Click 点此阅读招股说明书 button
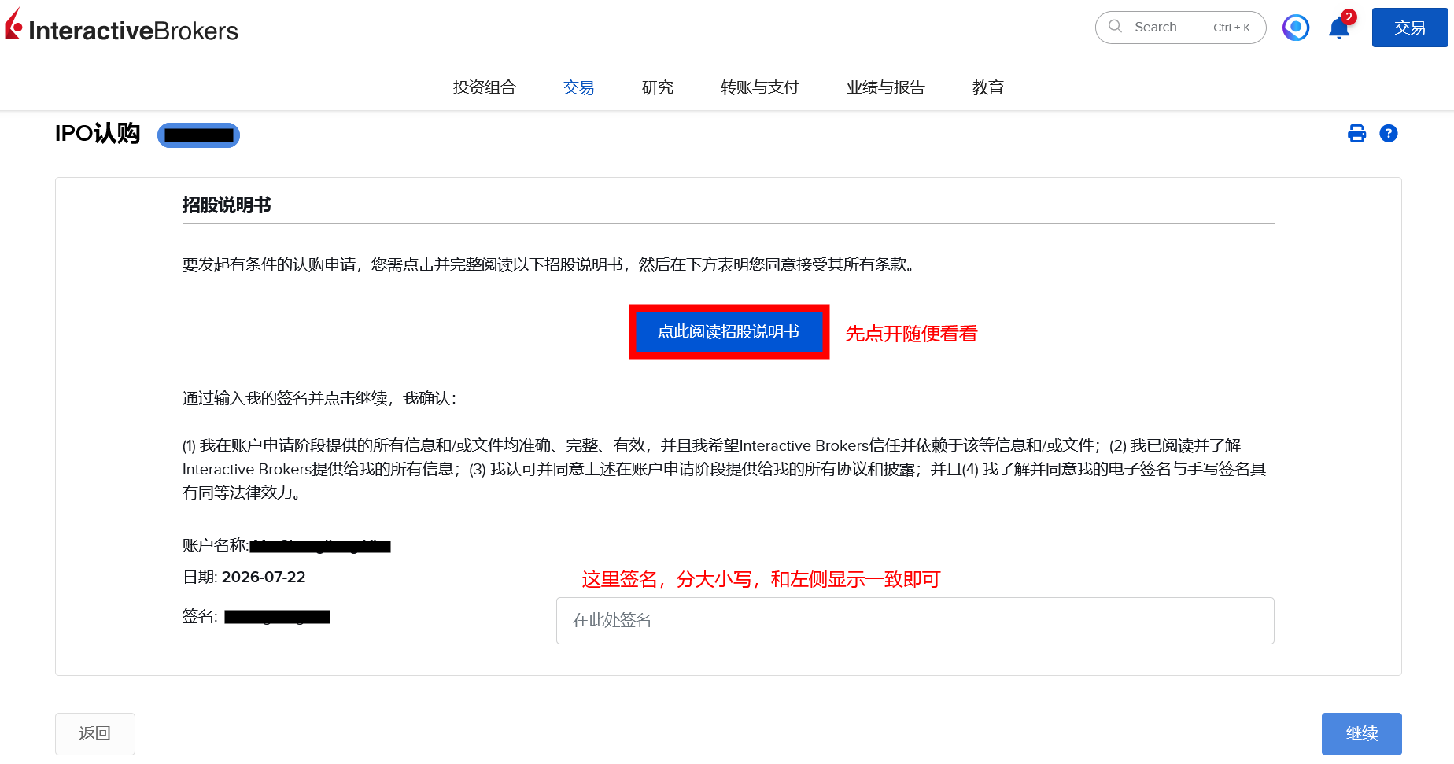The image size is (1454, 764). 729,332
